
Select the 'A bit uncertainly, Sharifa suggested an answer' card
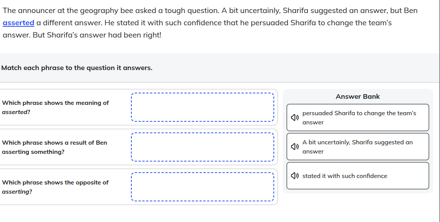click(x=358, y=146)
